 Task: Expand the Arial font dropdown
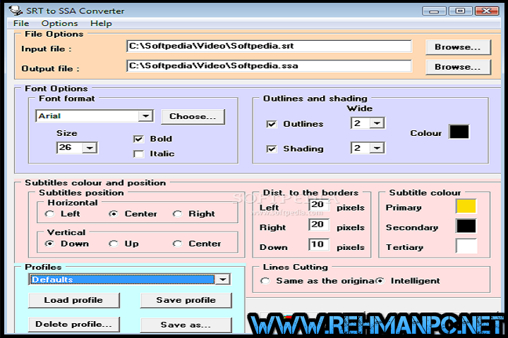(145, 116)
